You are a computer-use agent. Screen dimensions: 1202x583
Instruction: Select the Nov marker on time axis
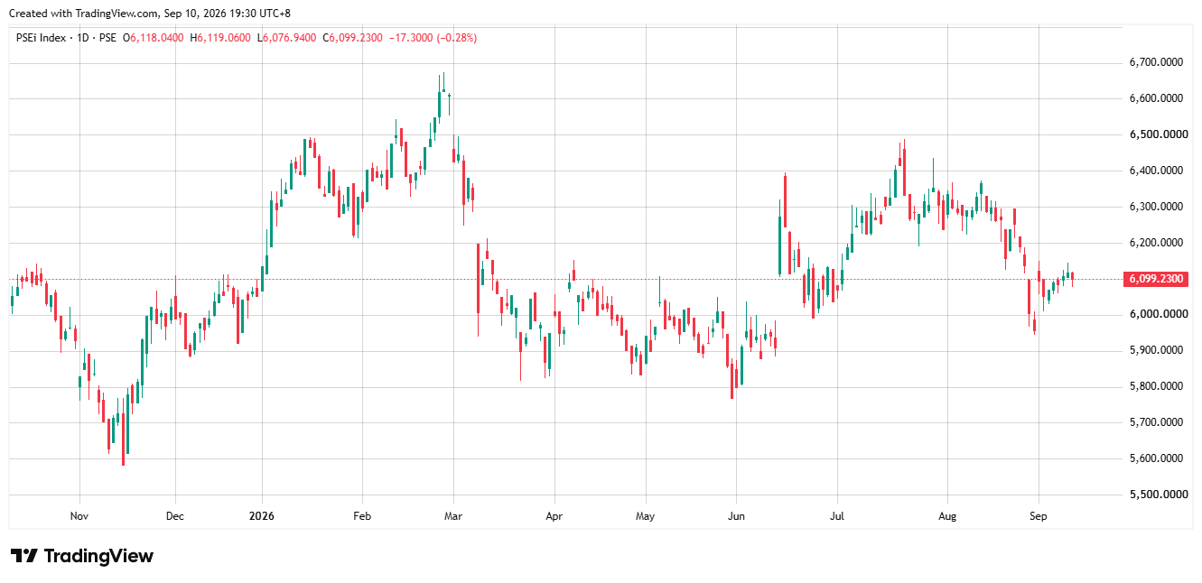coord(79,517)
